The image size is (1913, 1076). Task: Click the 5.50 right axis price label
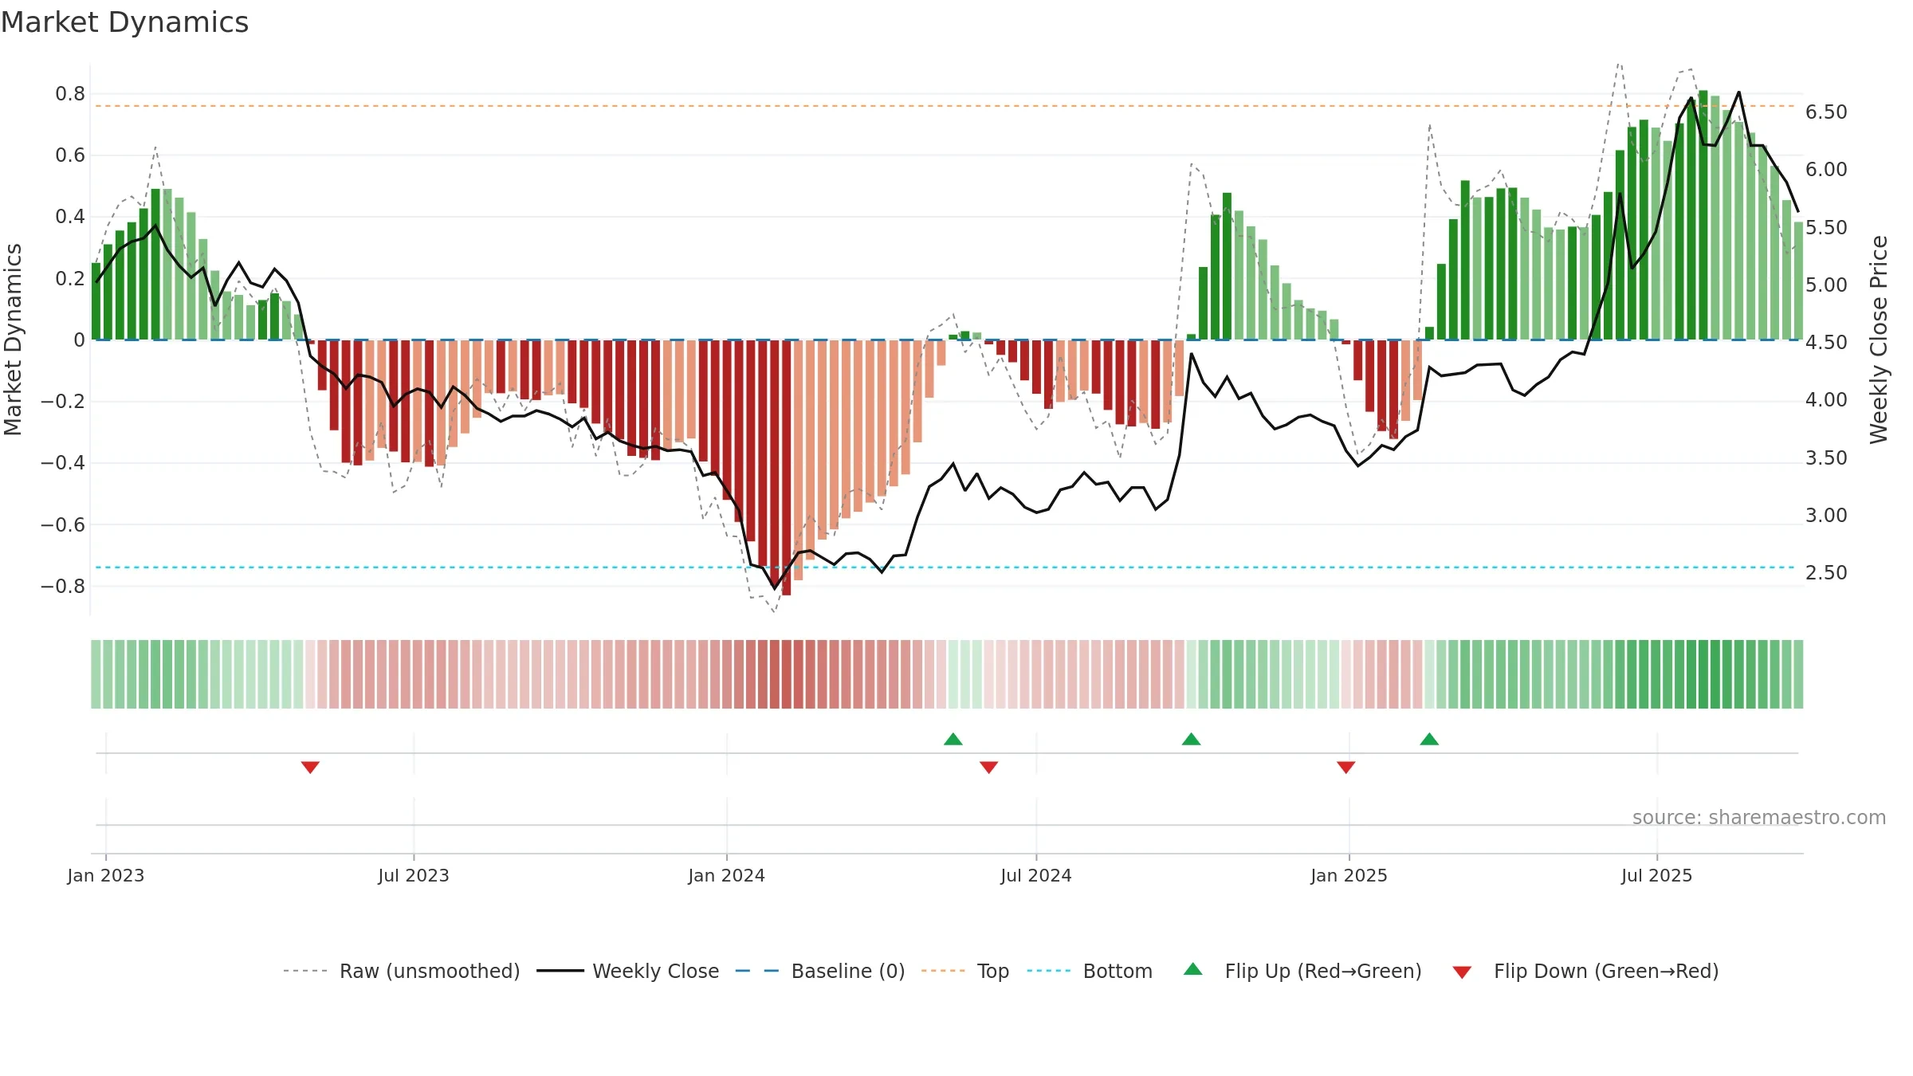coord(1827,228)
